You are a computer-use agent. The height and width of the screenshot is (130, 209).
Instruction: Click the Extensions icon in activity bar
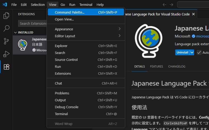click(6, 67)
